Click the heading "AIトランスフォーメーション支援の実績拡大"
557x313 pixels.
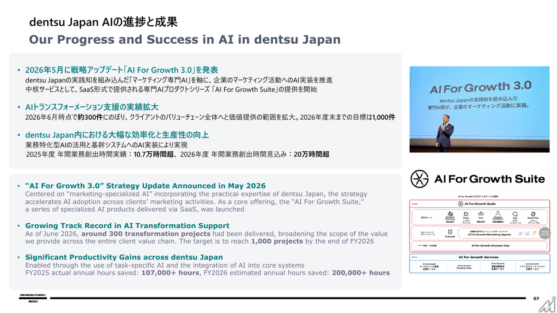pos(91,107)
